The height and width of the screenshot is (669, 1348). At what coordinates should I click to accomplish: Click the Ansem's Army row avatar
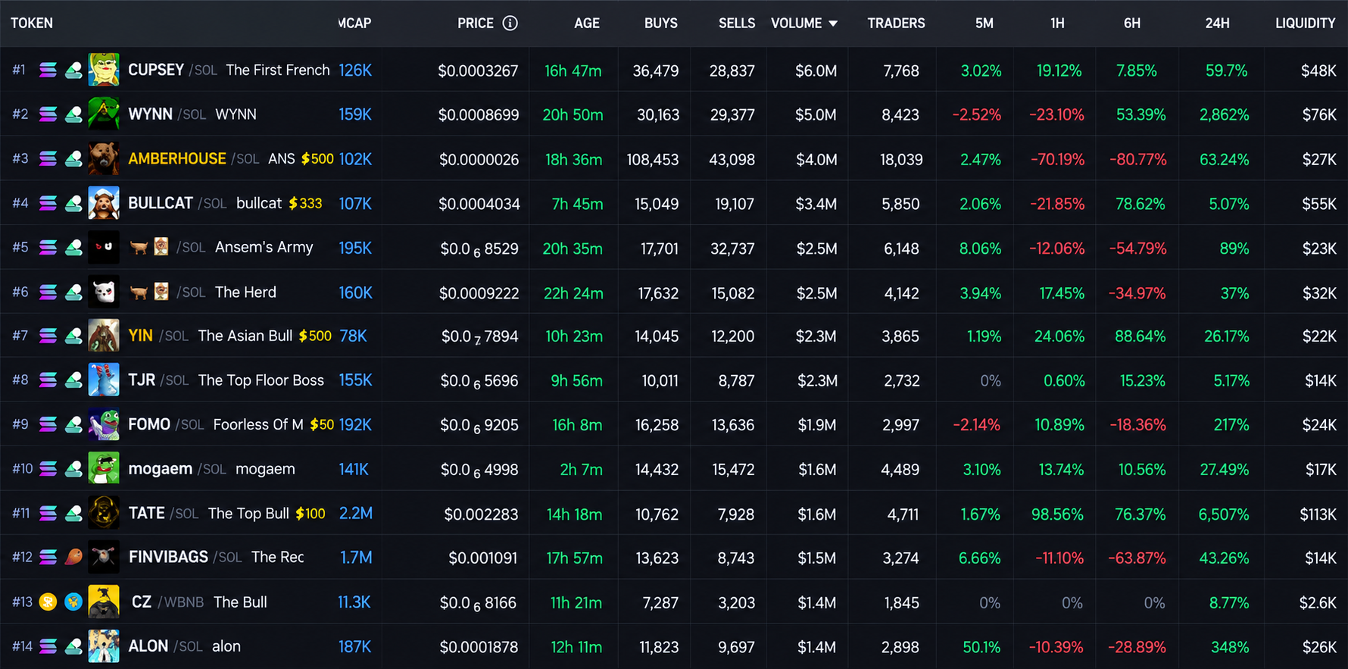[x=104, y=247]
